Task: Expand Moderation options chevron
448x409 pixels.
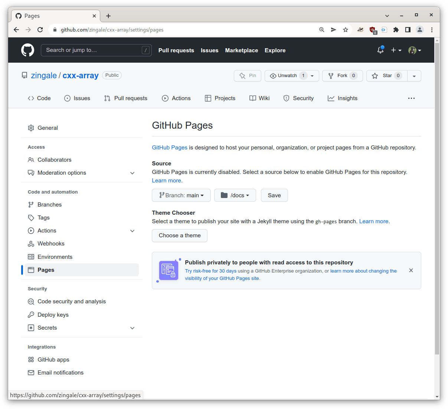Action: 132,173
